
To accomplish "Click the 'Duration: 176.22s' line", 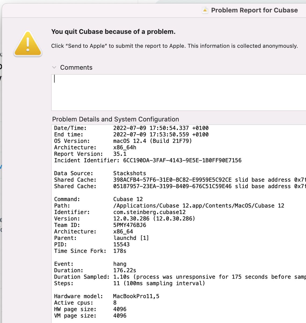I will pyautogui.click(x=95, y=270).
